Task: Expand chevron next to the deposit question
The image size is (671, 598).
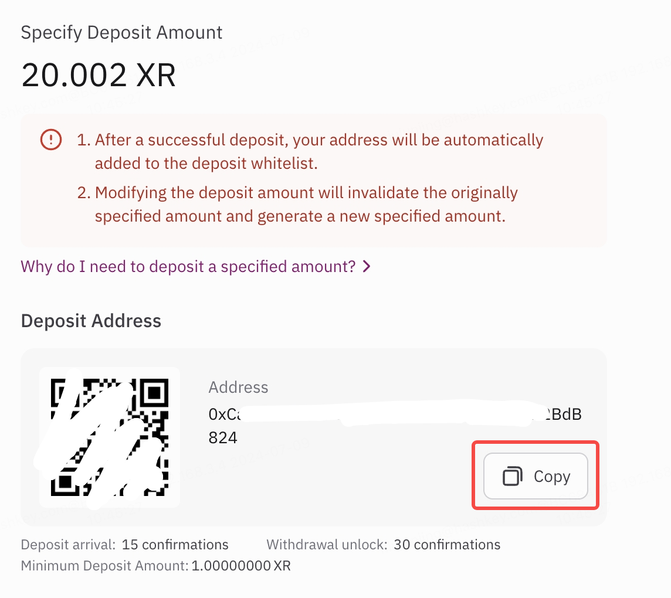Action: click(x=367, y=267)
